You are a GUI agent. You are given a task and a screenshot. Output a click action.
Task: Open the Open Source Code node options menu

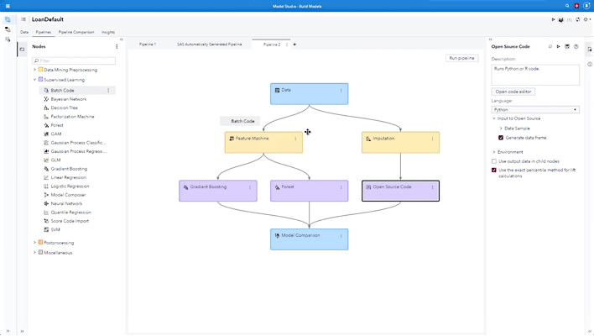[x=432, y=187]
